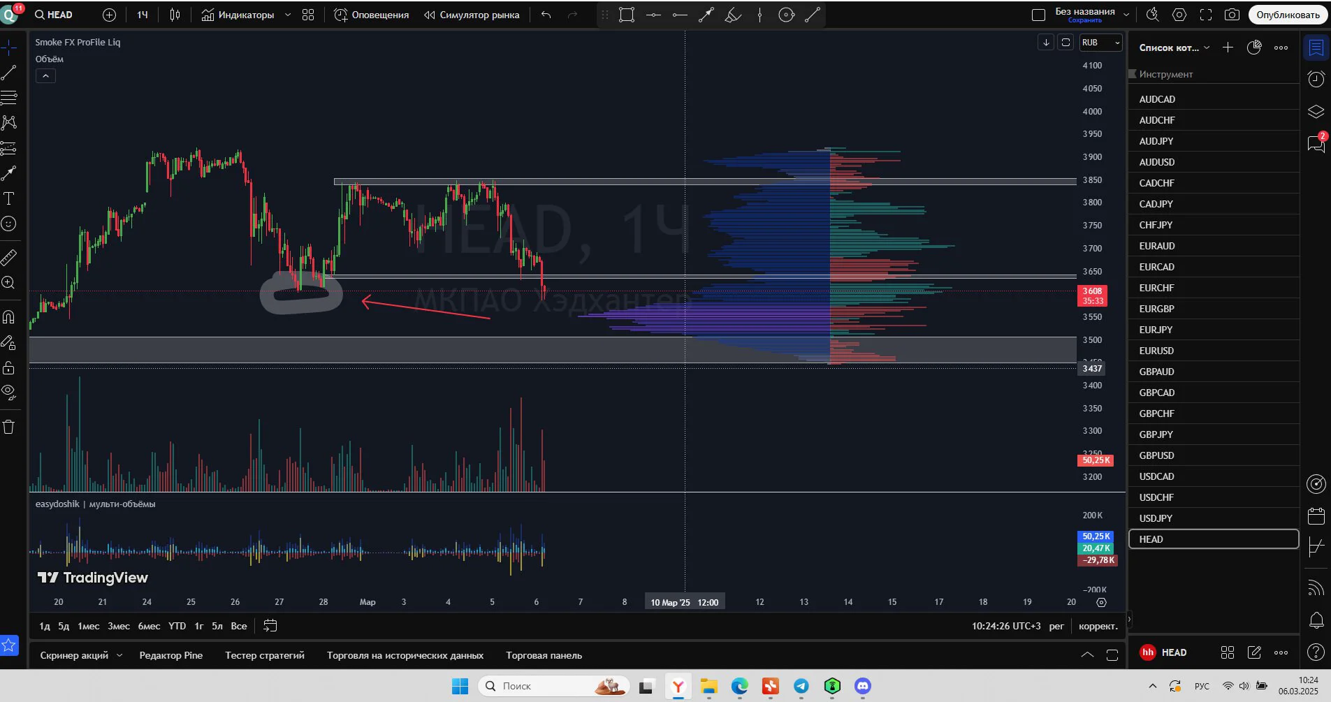Set the chart range to 3мес
This screenshot has height=702, width=1331.
point(119,626)
